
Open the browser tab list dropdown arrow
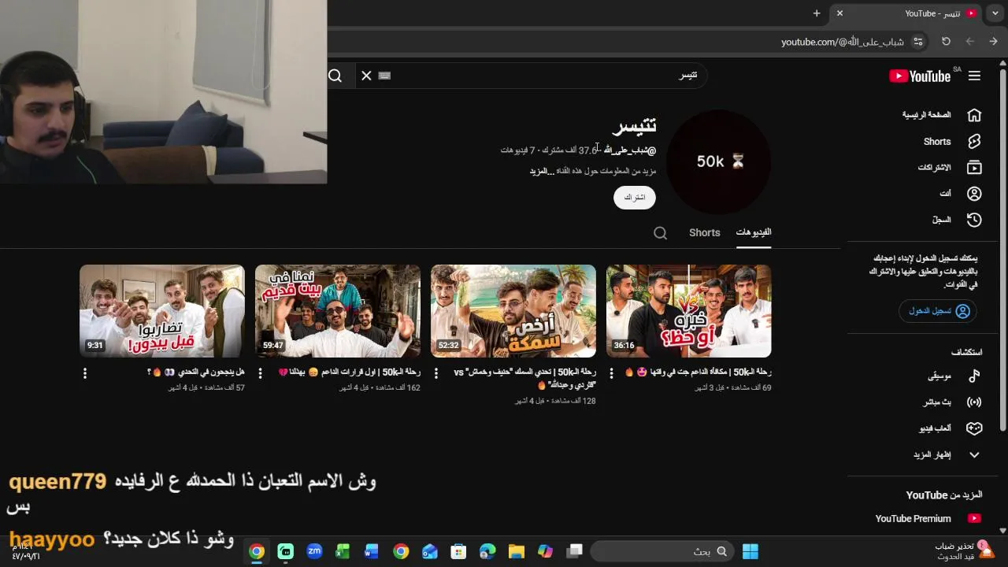click(996, 13)
